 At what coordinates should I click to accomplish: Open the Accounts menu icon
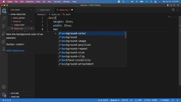pos(4,87)
